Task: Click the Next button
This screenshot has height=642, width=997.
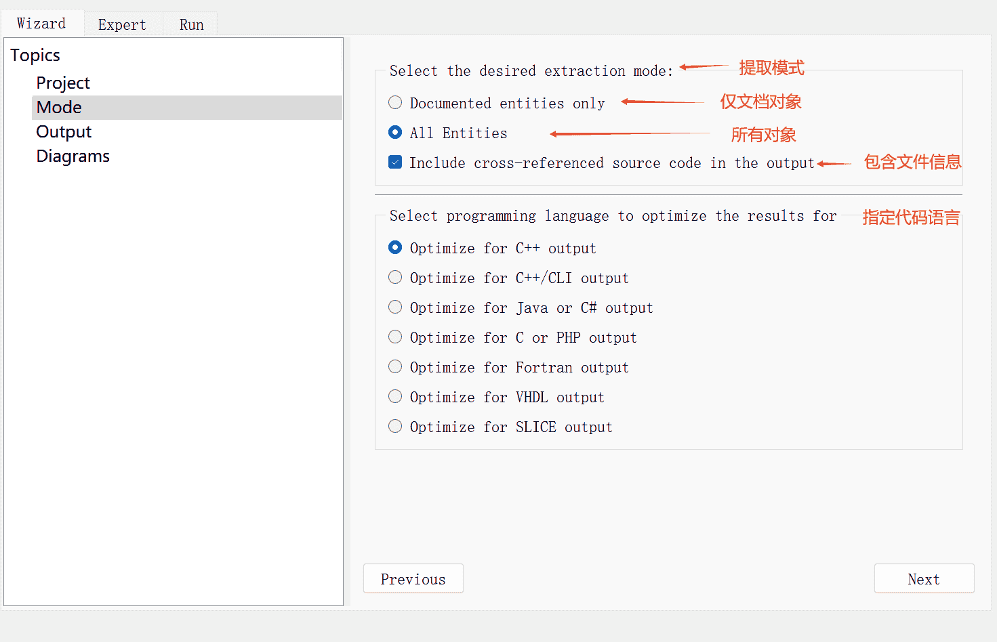Action: pyautogui.click(x=924, y=579)
